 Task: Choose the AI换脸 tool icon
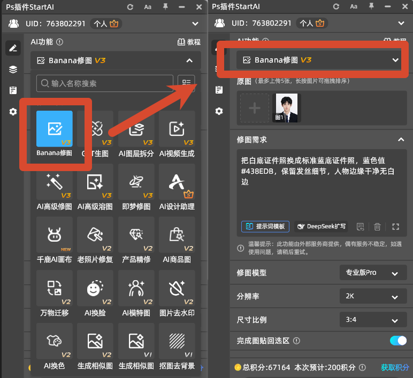tap(95, 288)
